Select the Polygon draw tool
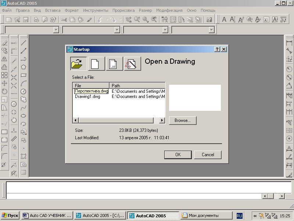This screenshot has width=294, height=221. point(24,67)
